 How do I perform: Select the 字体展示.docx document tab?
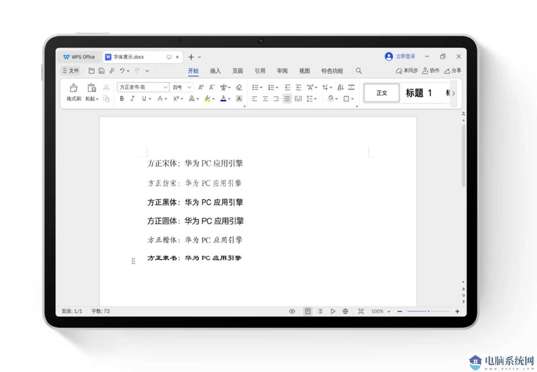[x=143, y=57]
